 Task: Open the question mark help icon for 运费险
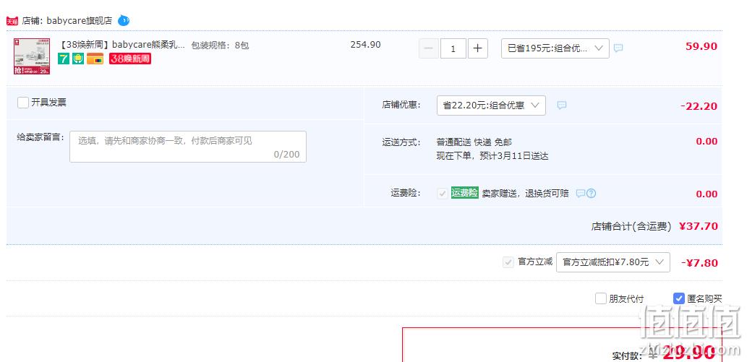point(592,194)
